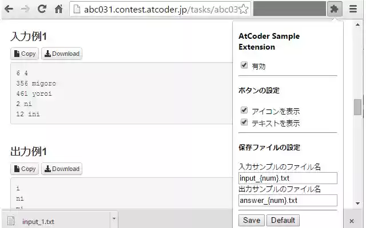Click the input sample filename field

[x=288, y=178]
